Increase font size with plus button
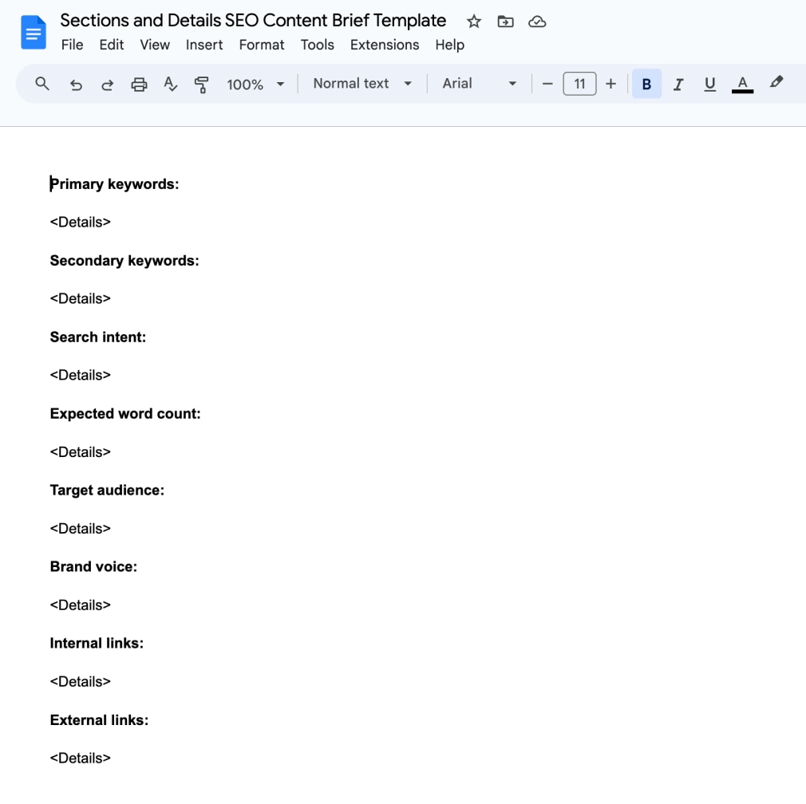Image resolution: width=806 pixels, height=804 pixels. point(610,83)
